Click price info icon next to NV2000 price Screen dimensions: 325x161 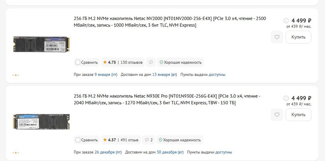coord(286,21)
